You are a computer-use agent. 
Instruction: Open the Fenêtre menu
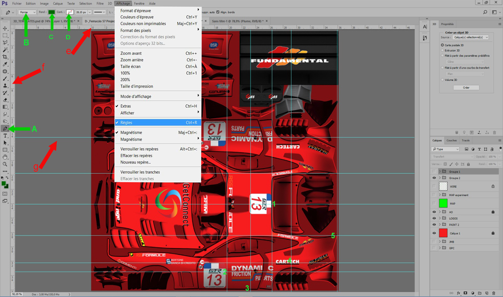pyautogui.click(x=139, y=3)
